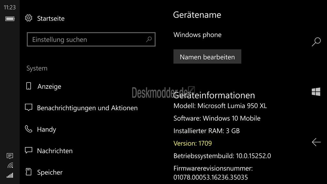Click the message notification status icon
The image size is (327, 184).
[10, 156]
